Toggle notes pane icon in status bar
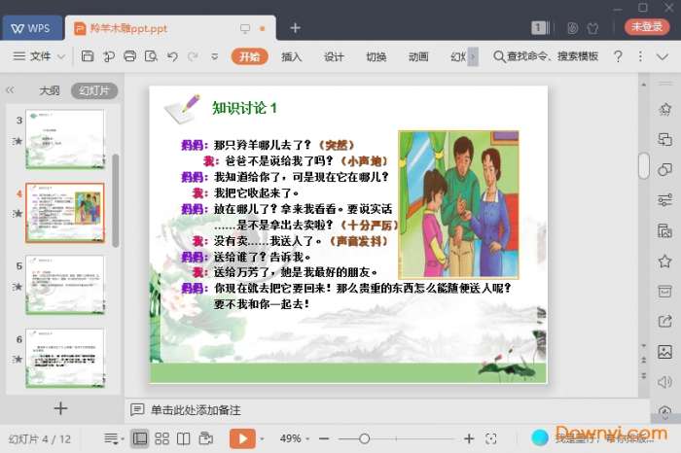The width and height of the screenshot is (681, 453). pos(114,438)
